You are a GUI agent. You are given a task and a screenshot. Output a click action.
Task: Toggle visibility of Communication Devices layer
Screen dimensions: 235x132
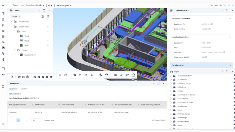click(x=234, y=94)
